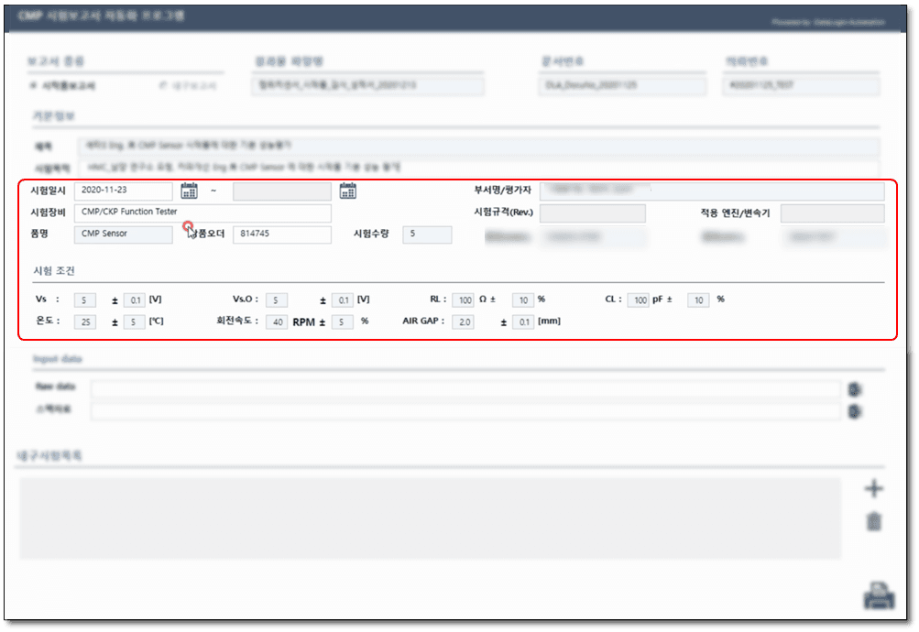Select the endurance test list area

click(431, 518)
